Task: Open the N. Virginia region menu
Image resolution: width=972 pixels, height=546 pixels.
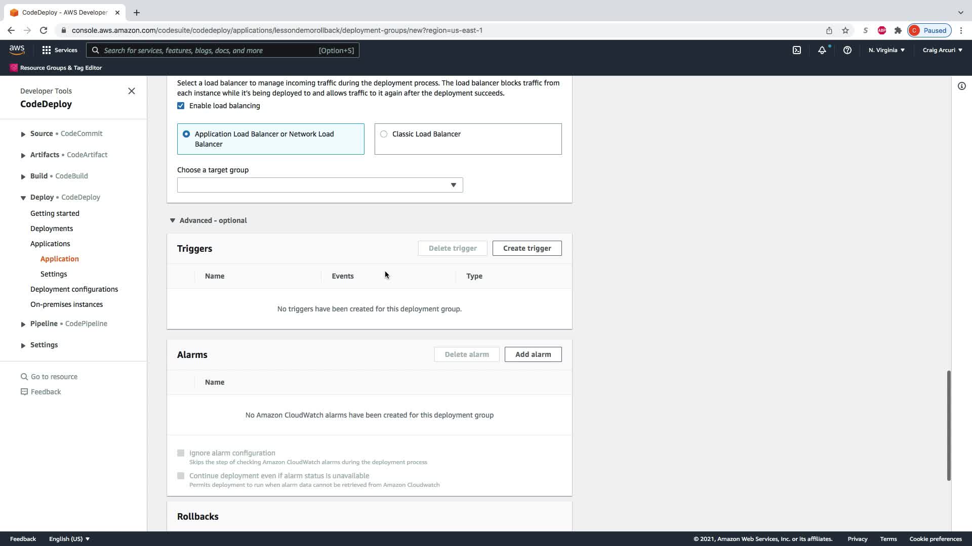Action: click(x=886, y=50)
